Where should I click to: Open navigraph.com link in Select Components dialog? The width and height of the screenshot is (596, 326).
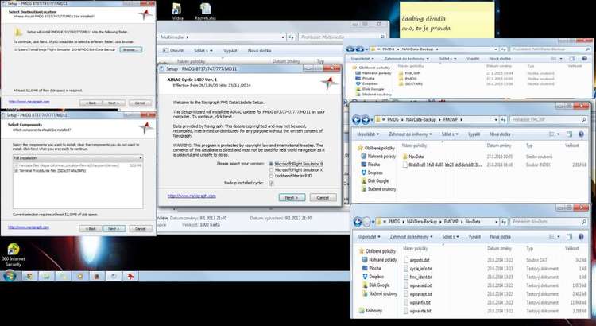(x=29, y=227)
